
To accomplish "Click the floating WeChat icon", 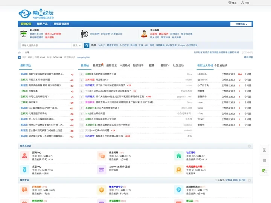I will [265, 171].
